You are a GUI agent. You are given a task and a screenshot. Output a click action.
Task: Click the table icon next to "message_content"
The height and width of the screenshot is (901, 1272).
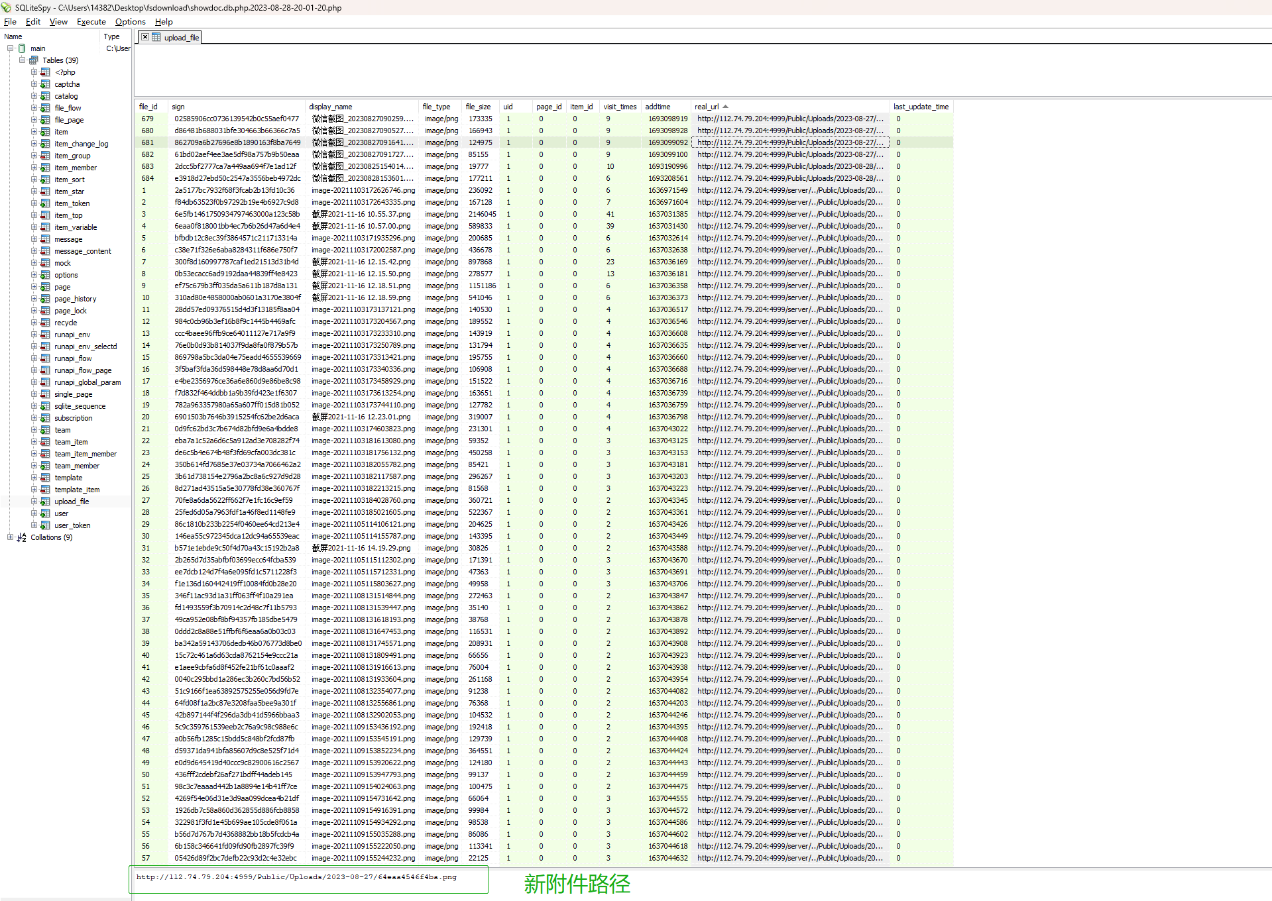45,251
